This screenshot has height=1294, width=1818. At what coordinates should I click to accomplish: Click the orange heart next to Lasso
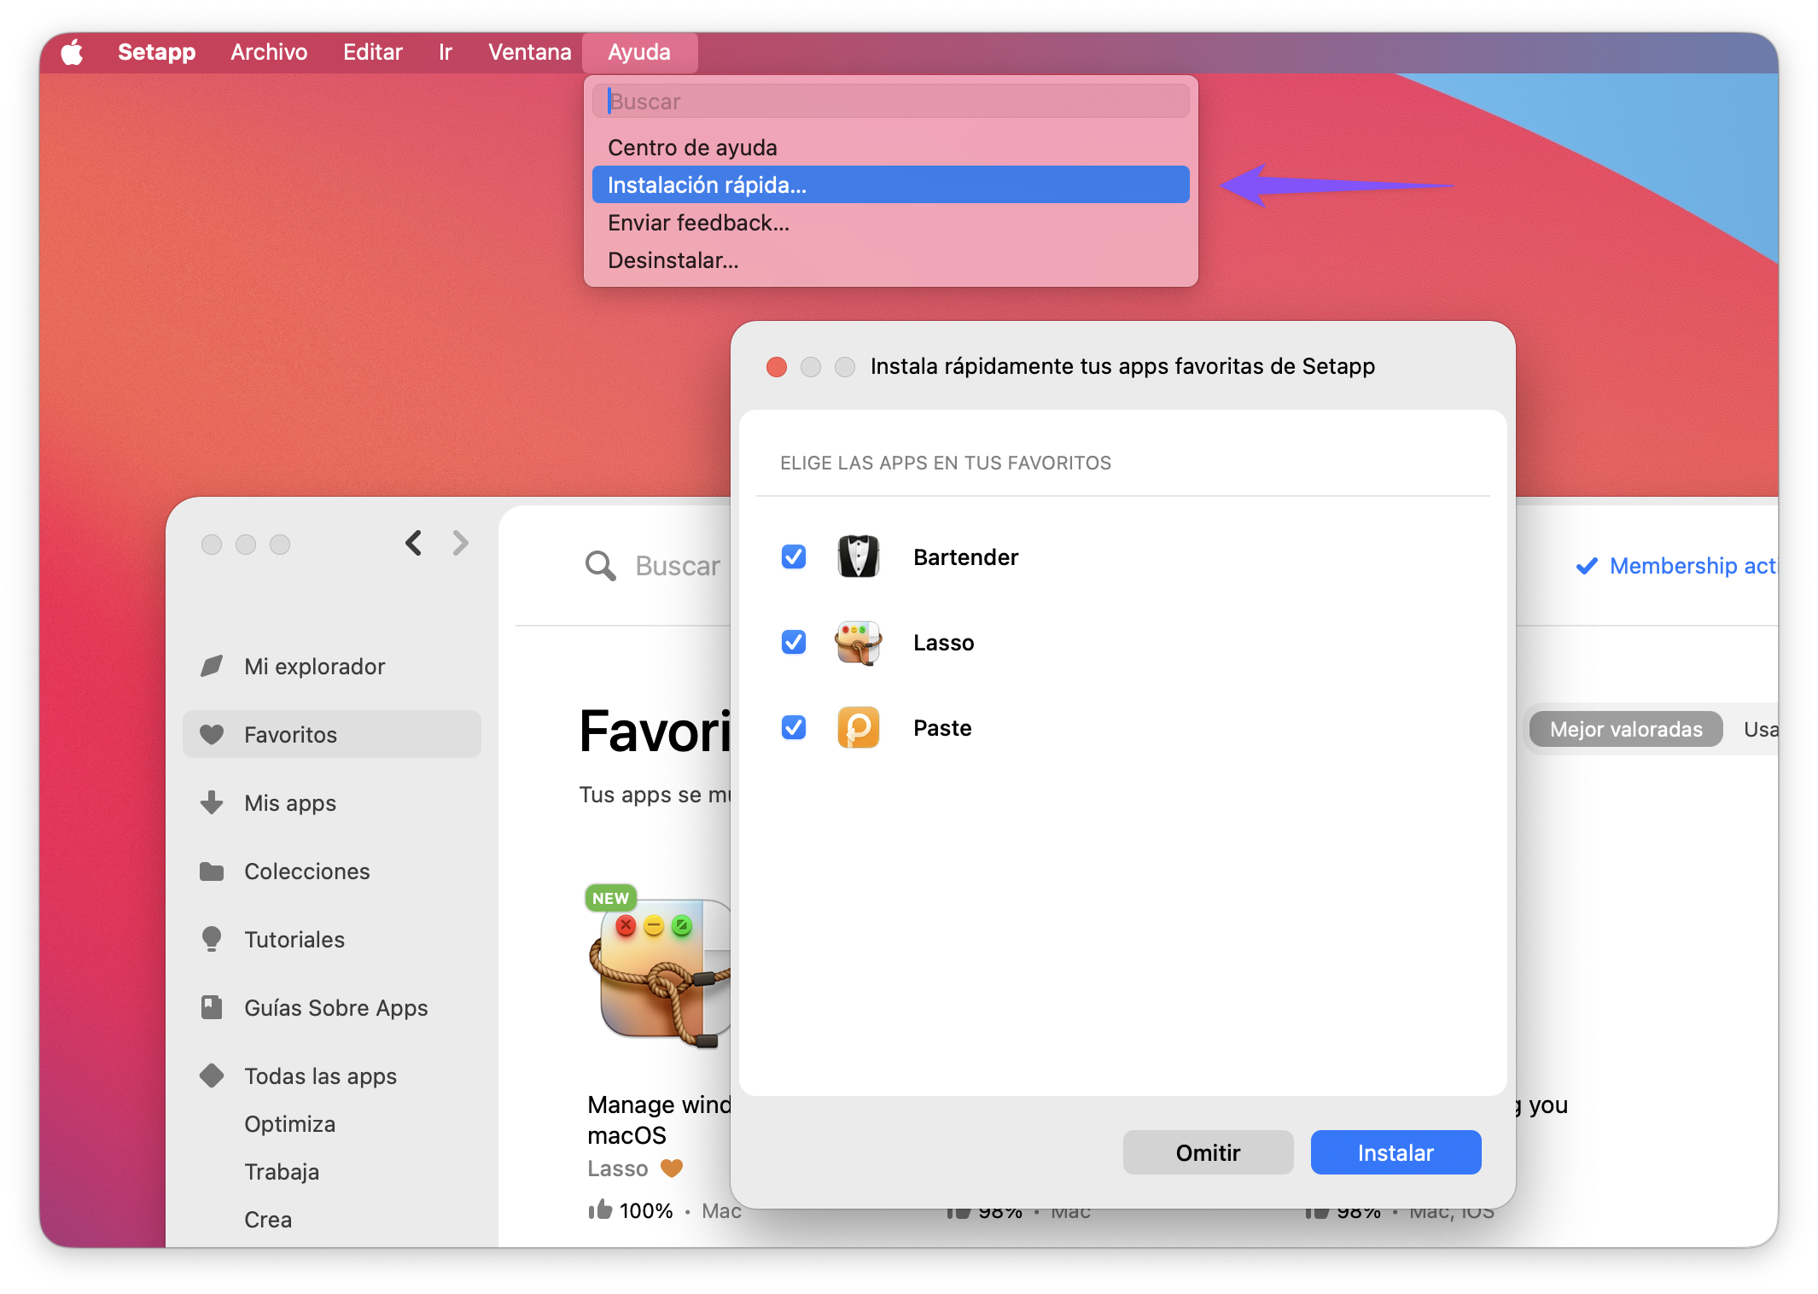tap(672, 1168)
